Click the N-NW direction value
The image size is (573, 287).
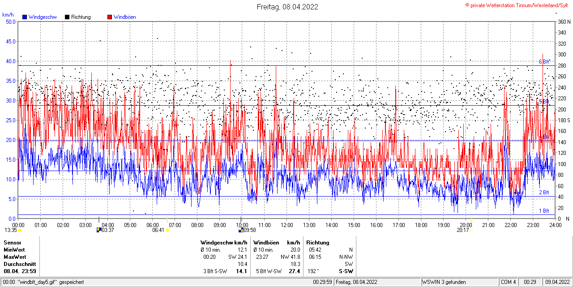346,257
